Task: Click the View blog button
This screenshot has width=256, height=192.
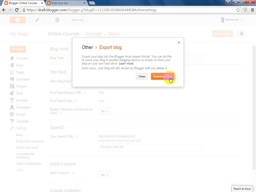Action: [x=77, y=20]
